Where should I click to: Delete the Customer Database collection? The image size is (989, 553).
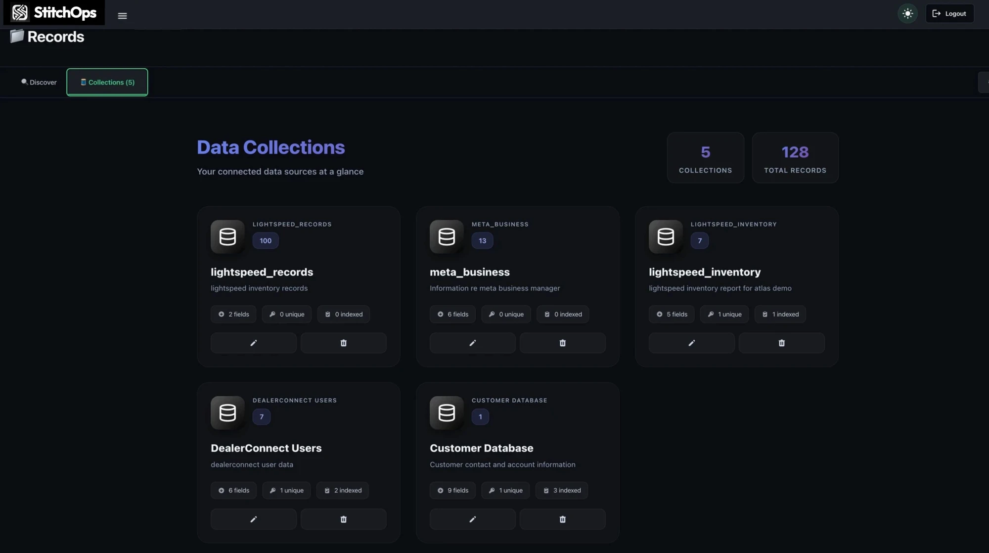[x=563, y=519]
